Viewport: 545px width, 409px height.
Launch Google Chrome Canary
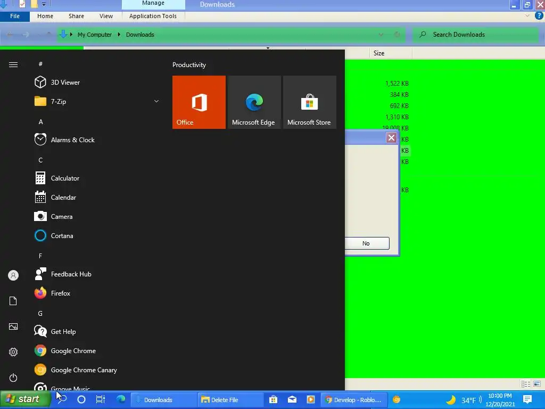76,370
